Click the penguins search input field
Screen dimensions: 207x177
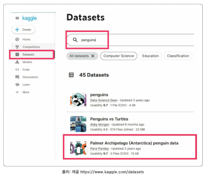point(130,40)
